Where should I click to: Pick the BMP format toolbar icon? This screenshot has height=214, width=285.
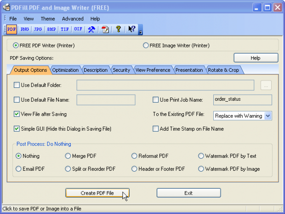pos(51,29)
